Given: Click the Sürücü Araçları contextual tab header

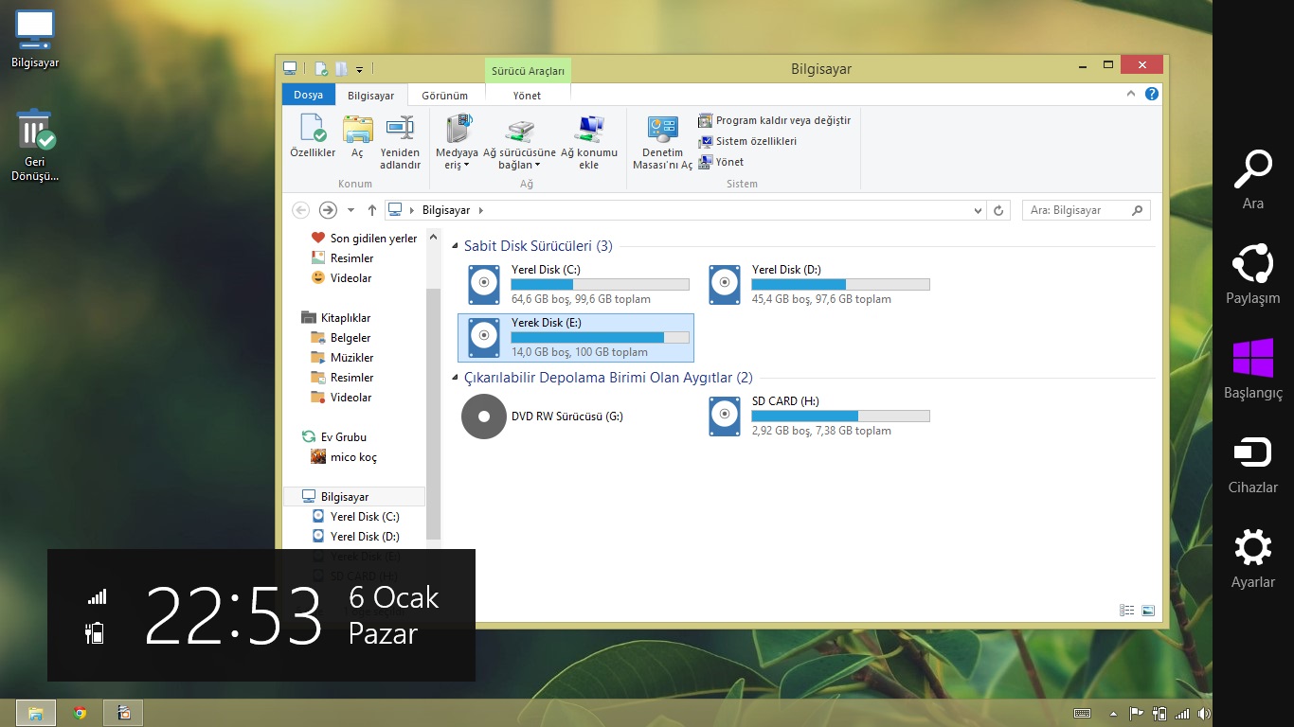Looking at the screenshot, I should pyautogui.click(x=528, y=71).
